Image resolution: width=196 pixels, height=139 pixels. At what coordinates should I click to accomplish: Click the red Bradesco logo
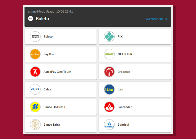(109, 72)
